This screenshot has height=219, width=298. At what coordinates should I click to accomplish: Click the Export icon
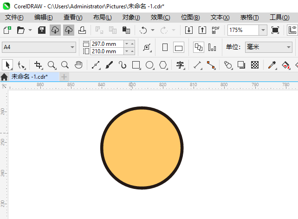pyautogui.click(x=202, y=30)
